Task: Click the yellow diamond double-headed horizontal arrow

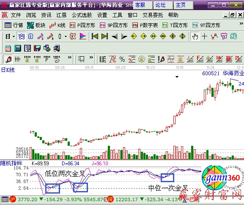Action: click(153, 36)
